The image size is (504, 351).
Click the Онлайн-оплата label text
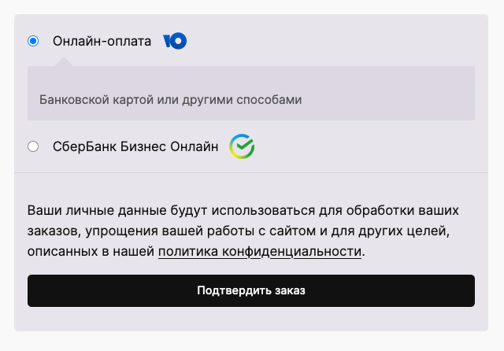tap(102, 42)
